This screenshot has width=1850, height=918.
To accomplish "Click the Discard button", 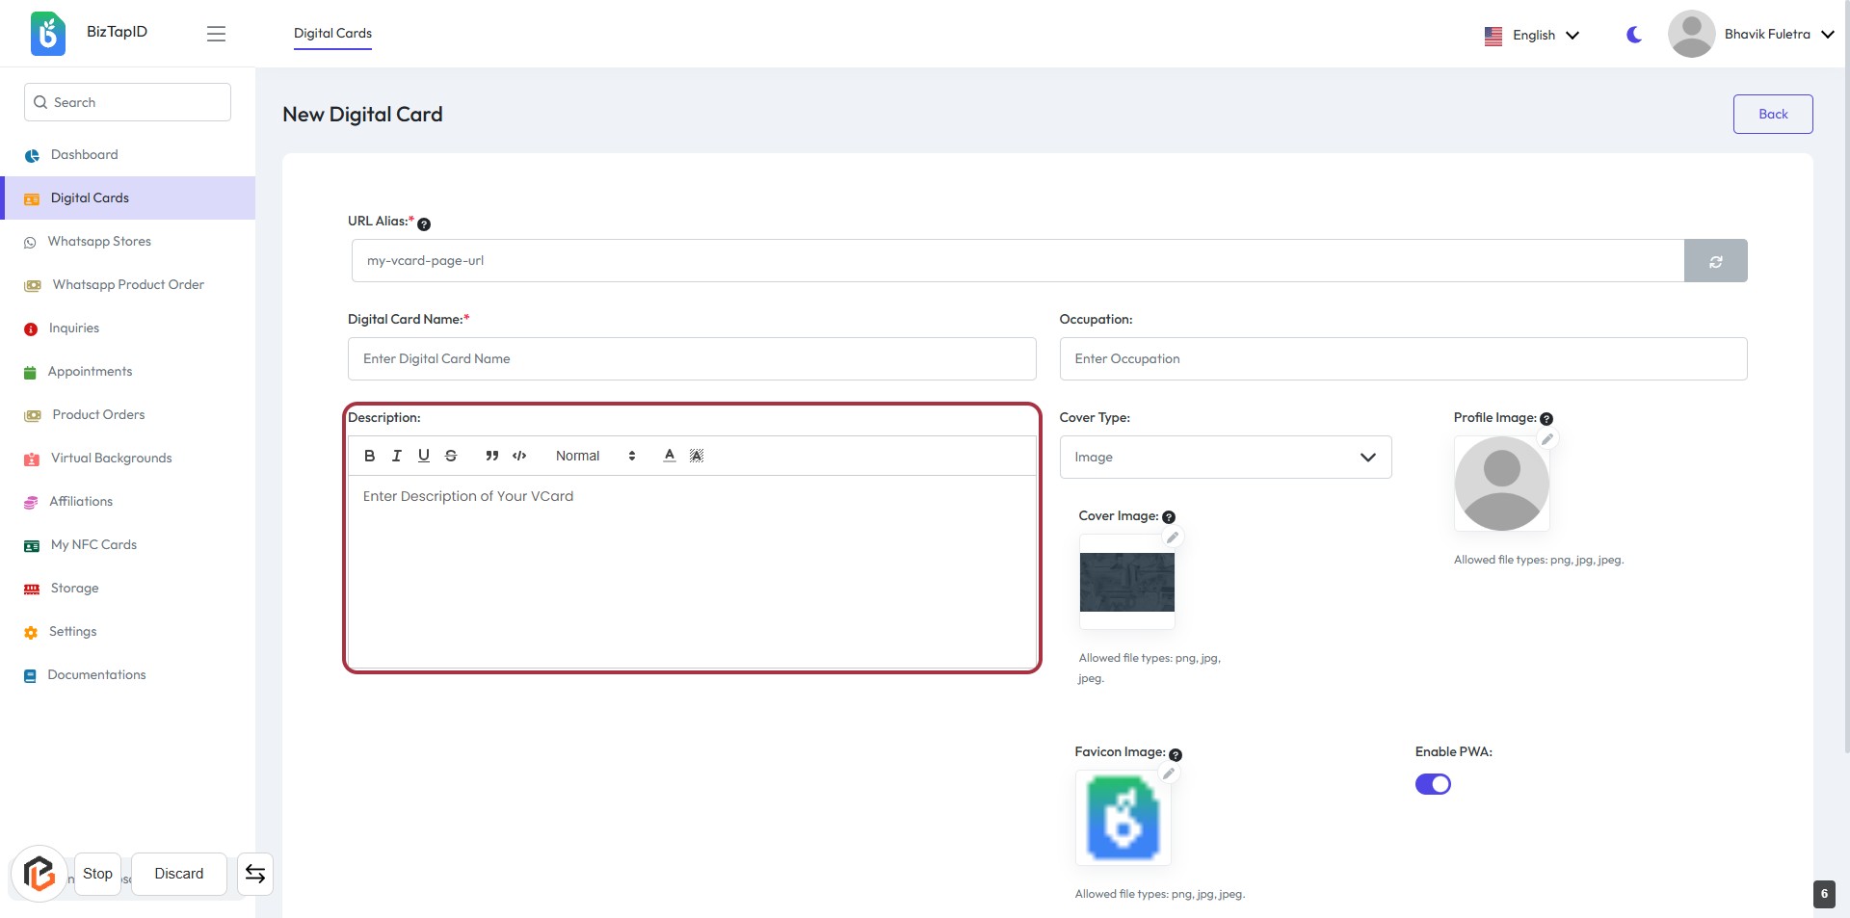I will click(179, 874).
